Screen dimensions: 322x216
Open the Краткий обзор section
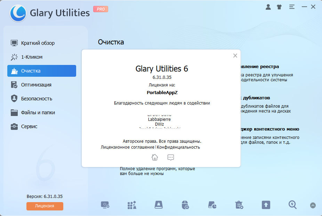42,43
